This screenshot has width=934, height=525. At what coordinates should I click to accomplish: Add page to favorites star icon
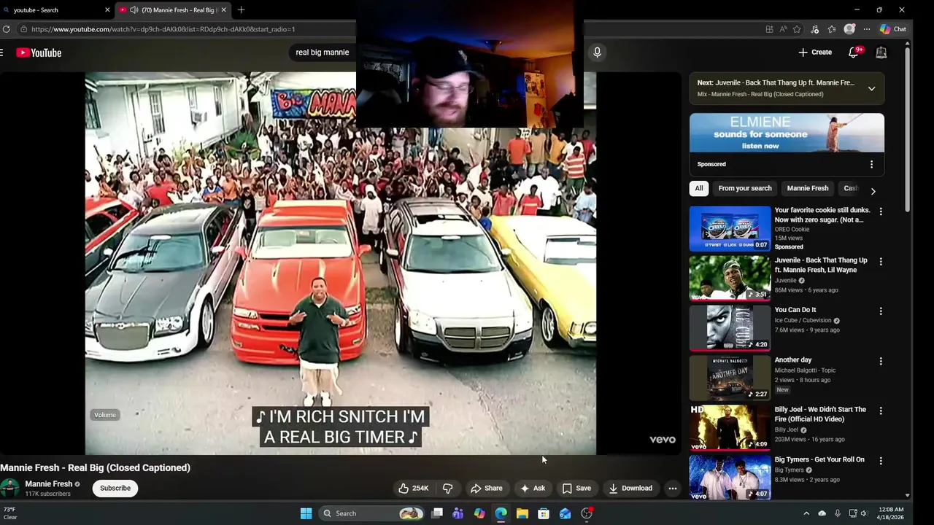[x=797, y=29]
